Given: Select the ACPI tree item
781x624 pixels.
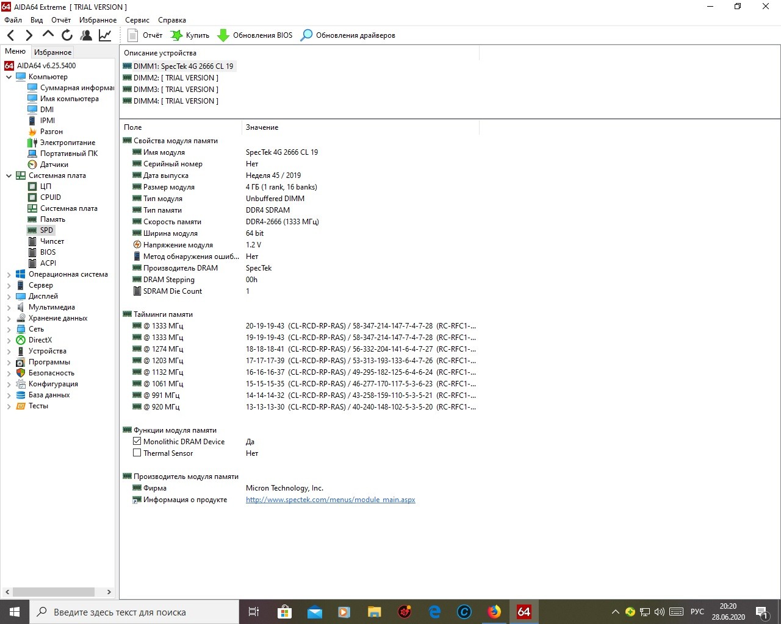Looking at the screenshot, I should click(42, 263).
